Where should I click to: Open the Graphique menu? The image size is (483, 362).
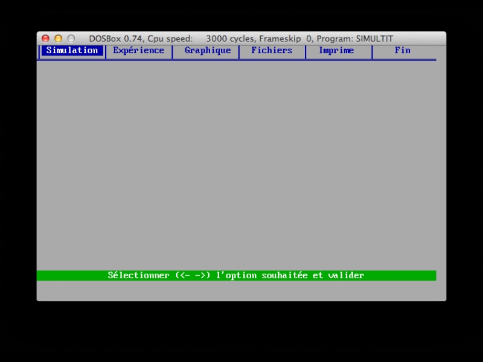[x=207, y=51]
